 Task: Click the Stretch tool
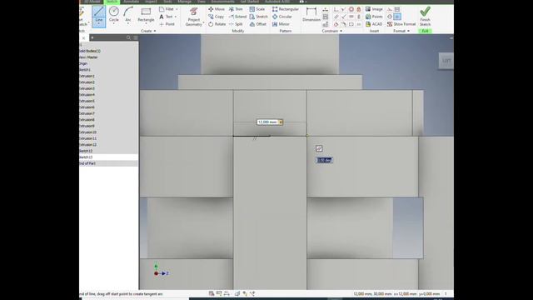coord(258,17)
